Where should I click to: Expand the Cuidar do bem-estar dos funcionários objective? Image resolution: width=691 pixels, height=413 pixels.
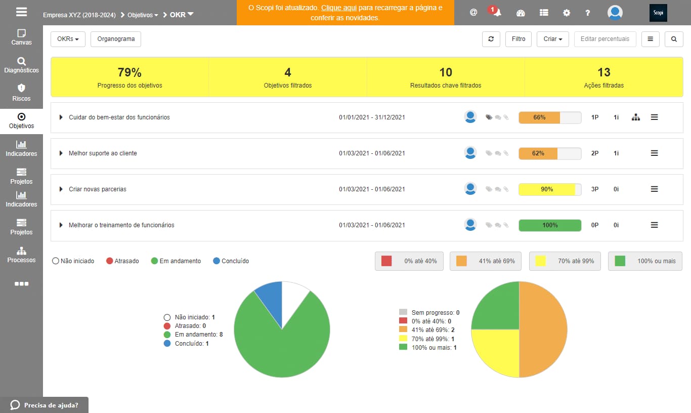(61, 117)
